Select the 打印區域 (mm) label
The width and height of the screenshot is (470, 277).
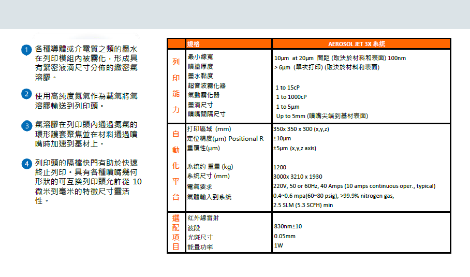click(x=209, y=129)
